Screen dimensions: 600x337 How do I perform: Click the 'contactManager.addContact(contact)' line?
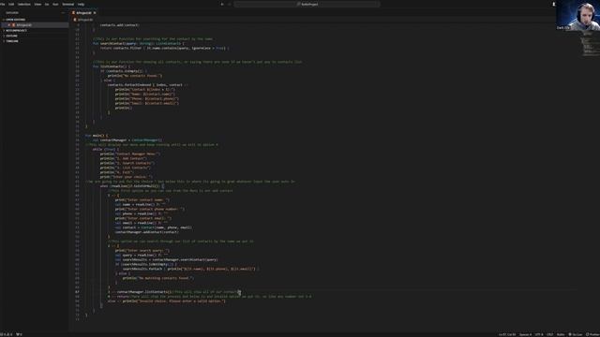pyautogui.click(x=146, y=232)
